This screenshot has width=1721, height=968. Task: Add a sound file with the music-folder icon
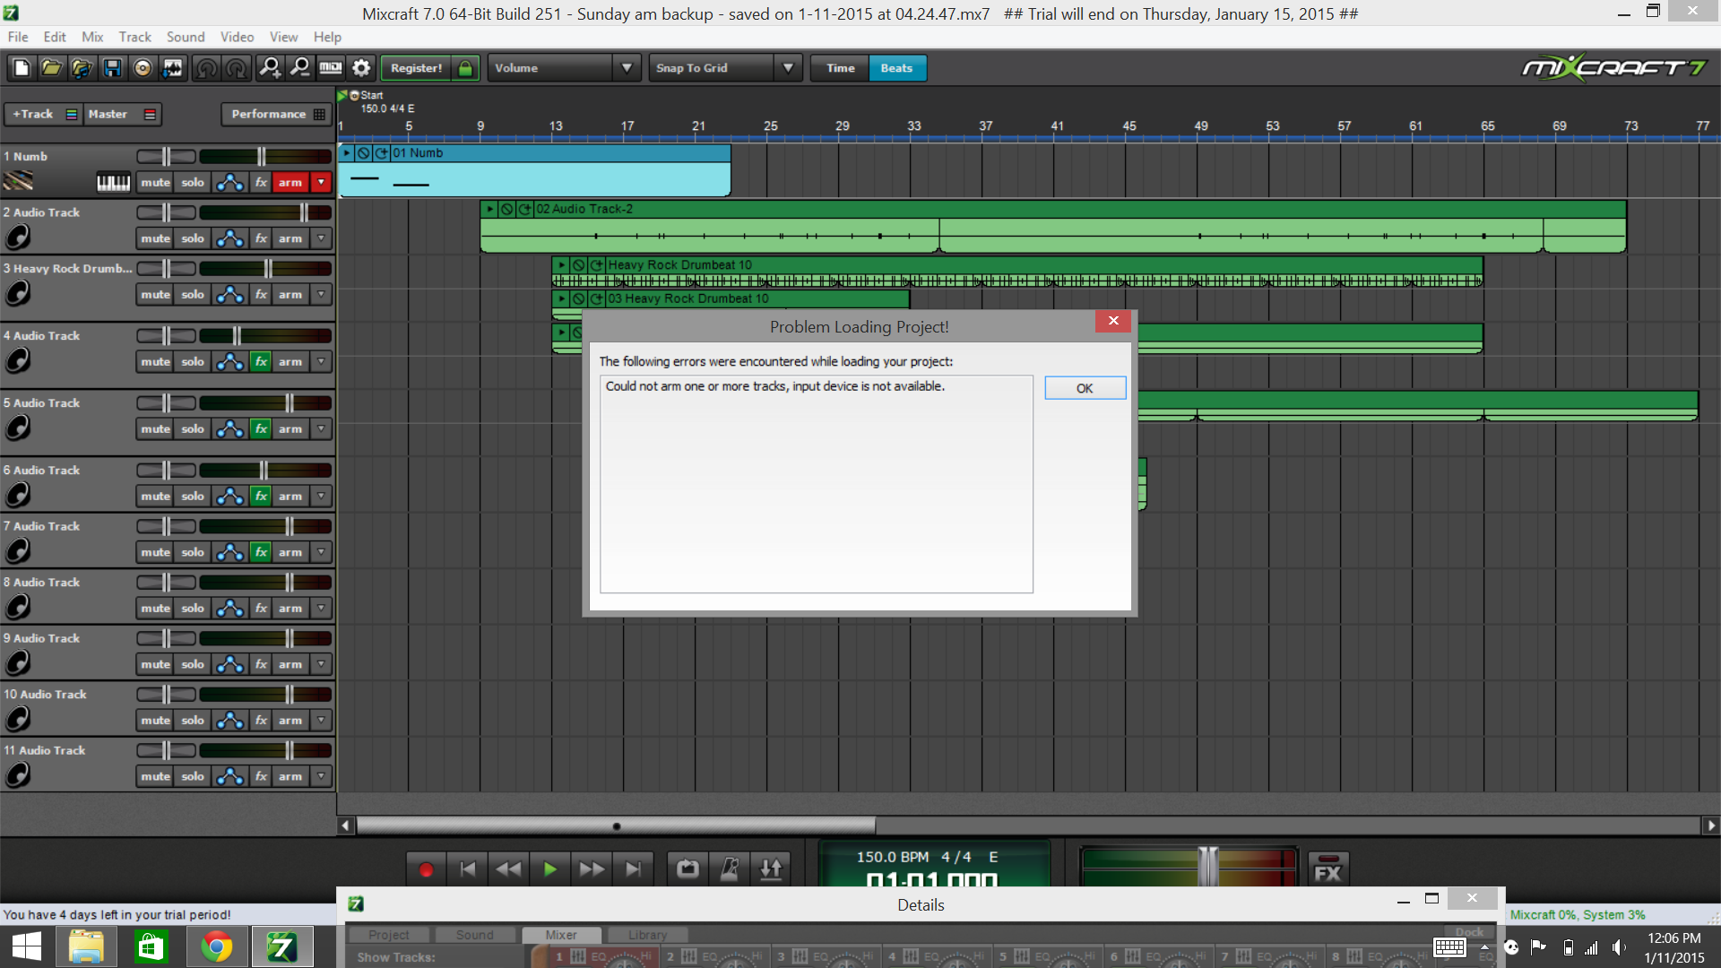click(82, 68)
